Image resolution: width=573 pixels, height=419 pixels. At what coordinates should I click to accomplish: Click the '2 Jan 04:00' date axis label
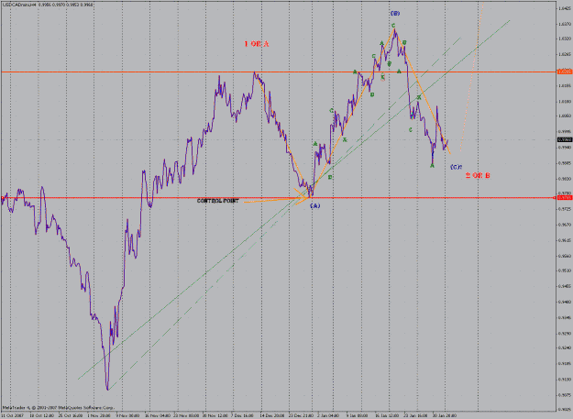(328, 415)
